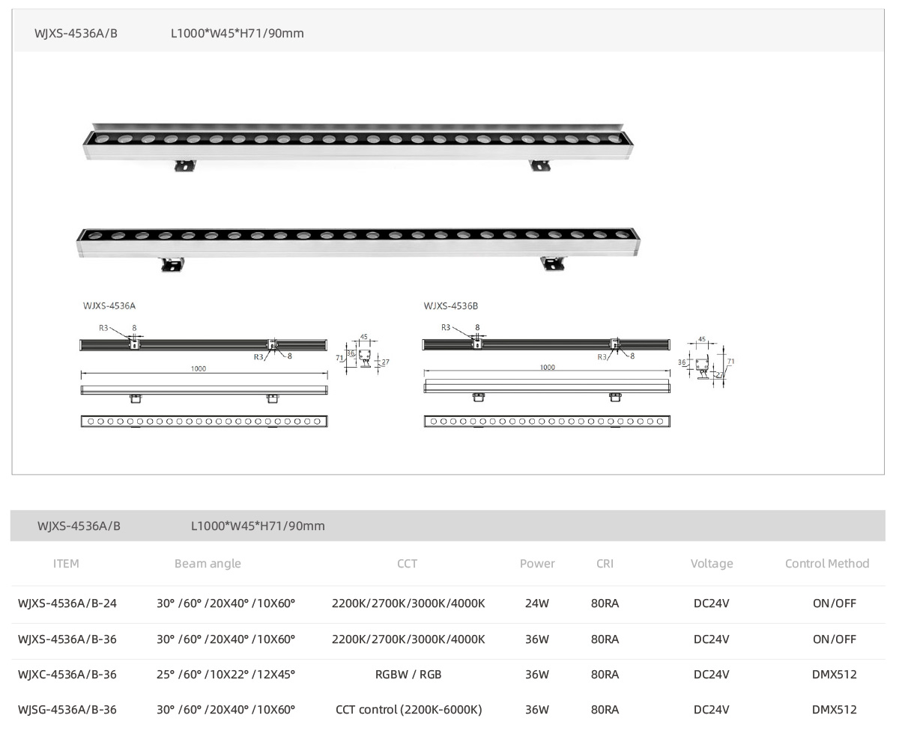The image size is (899, 748).
Task: Click the Control Method column header
Action: tap(827, 563)
